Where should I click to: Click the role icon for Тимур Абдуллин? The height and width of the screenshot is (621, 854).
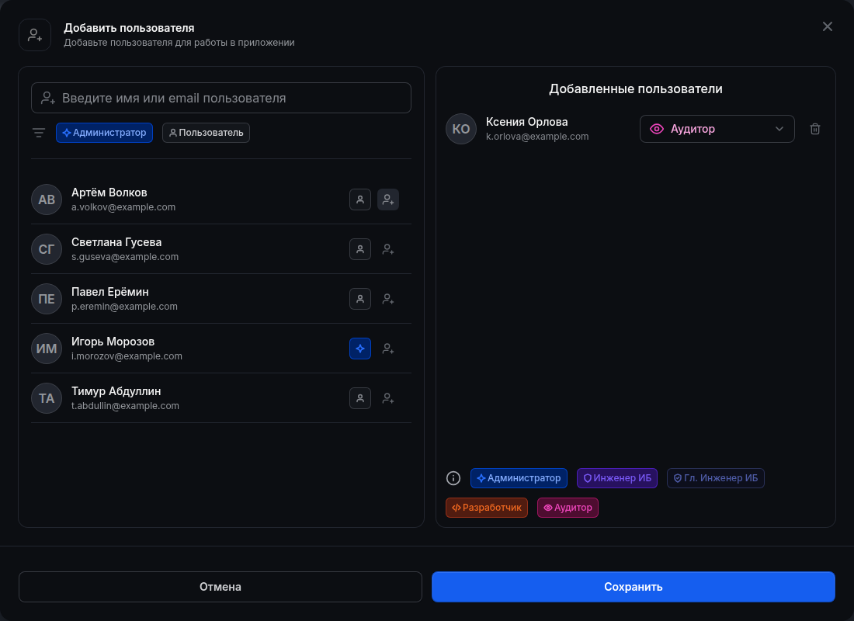(360, 398)
